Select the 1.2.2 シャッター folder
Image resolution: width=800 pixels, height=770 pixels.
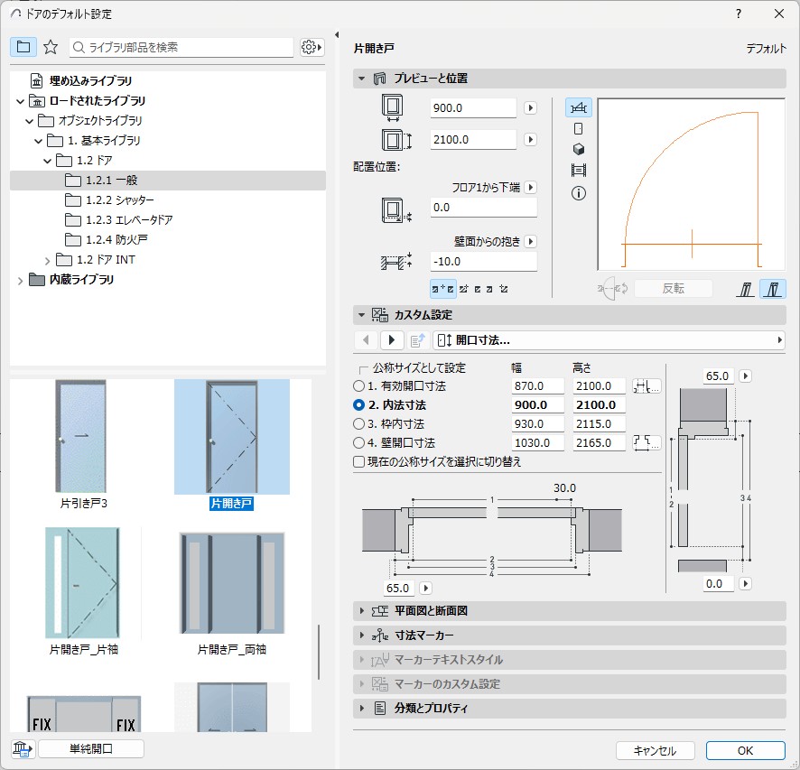point(119,200)
